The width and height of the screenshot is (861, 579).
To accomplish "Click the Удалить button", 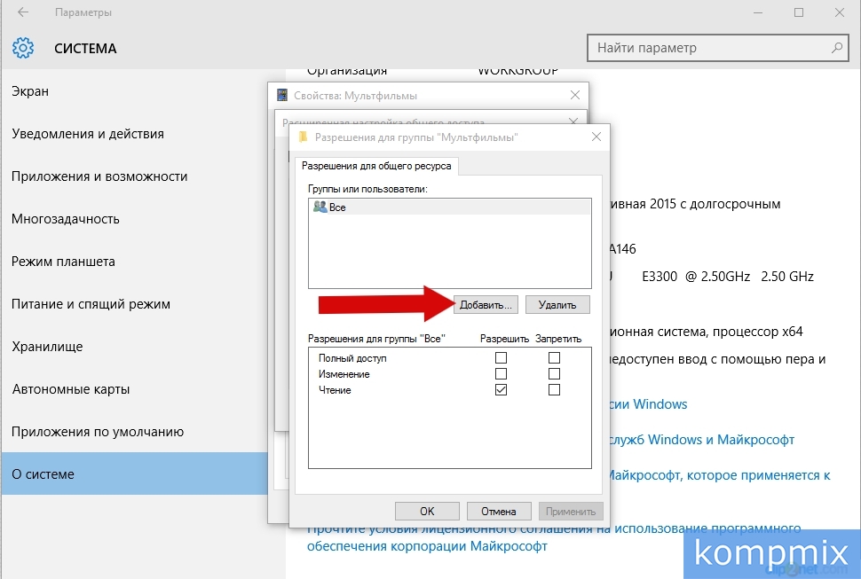I will point(557,305).
